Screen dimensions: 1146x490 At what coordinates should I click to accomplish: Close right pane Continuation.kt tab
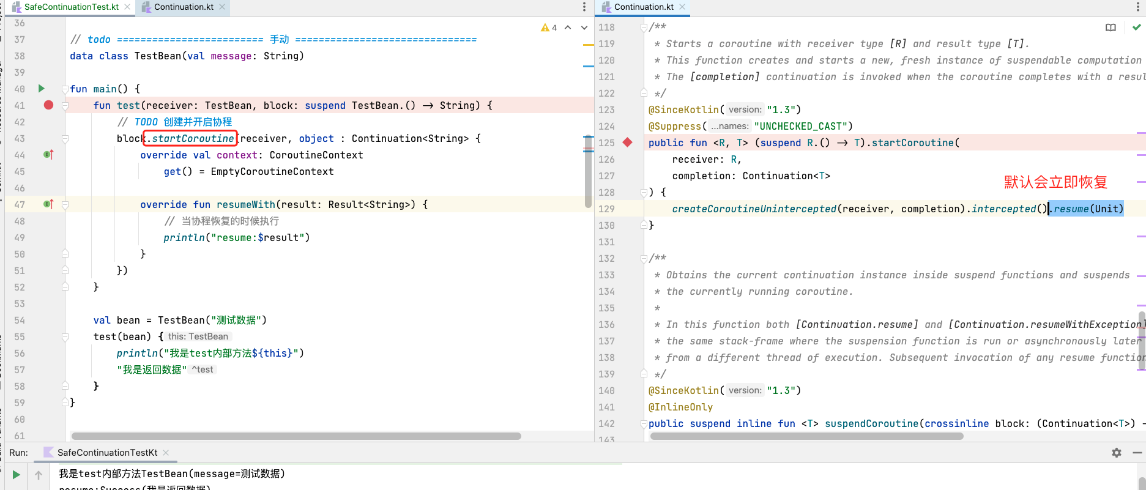[682, 7]
